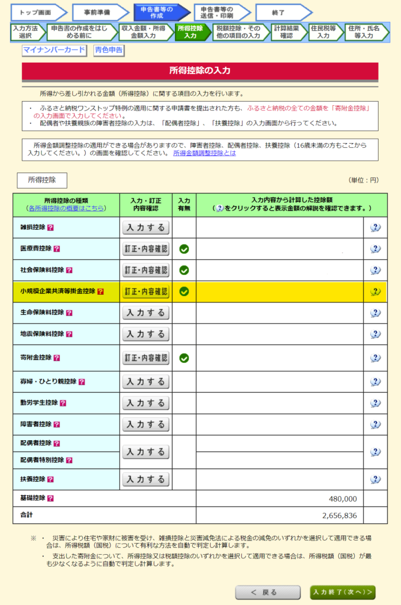Click 訂正・内容確認 for 医療費控除
This screenshot has height=605, width=401.
pyautogui.click(x=145, y=249)
